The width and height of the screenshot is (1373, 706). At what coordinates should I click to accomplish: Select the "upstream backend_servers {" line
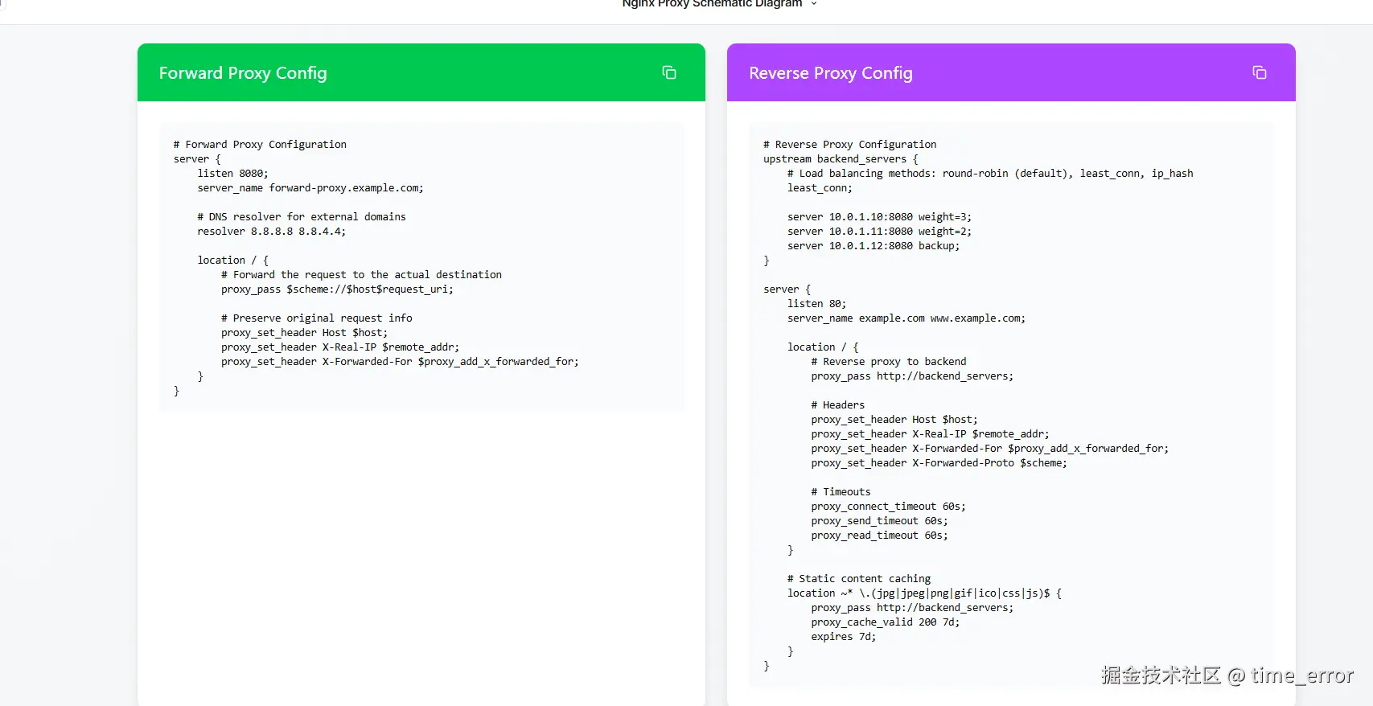pyautogui.click(x=841, y=159)
